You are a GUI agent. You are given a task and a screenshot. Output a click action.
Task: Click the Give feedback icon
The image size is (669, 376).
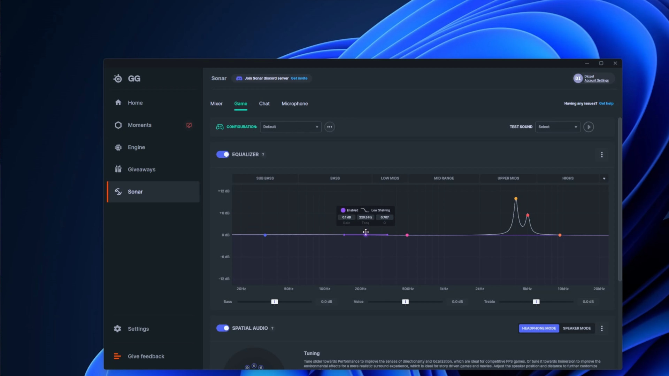click(x=117, y=356)
